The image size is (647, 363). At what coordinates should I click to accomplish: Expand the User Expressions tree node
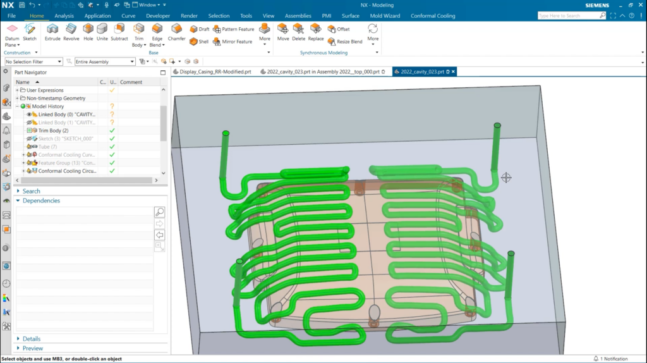click(18, 90)
